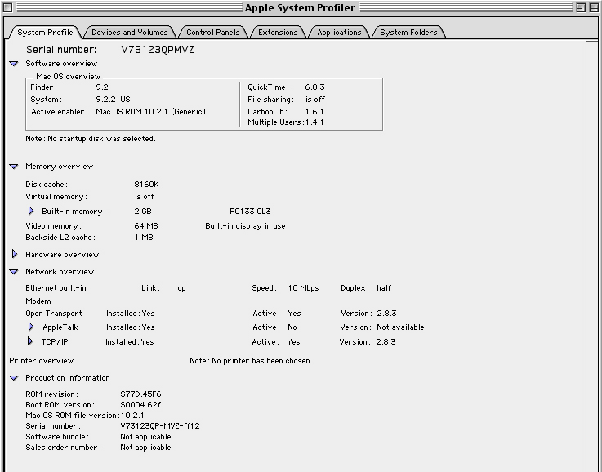
Task: Click the Video memory 64 MB value
Action: [x=146, y=226]
